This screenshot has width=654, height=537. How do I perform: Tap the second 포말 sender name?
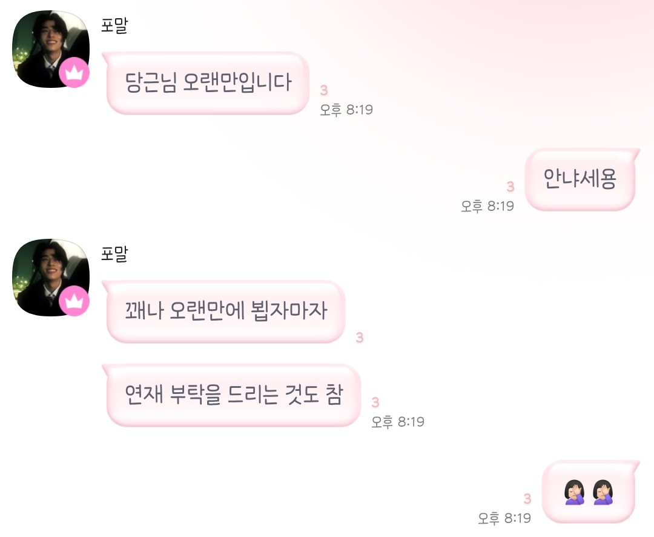point(114,254)
